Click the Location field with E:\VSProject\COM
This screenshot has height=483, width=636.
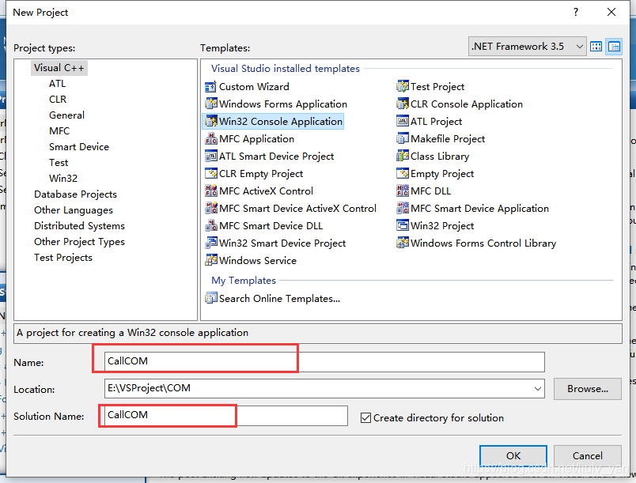[x=324, y=389]
